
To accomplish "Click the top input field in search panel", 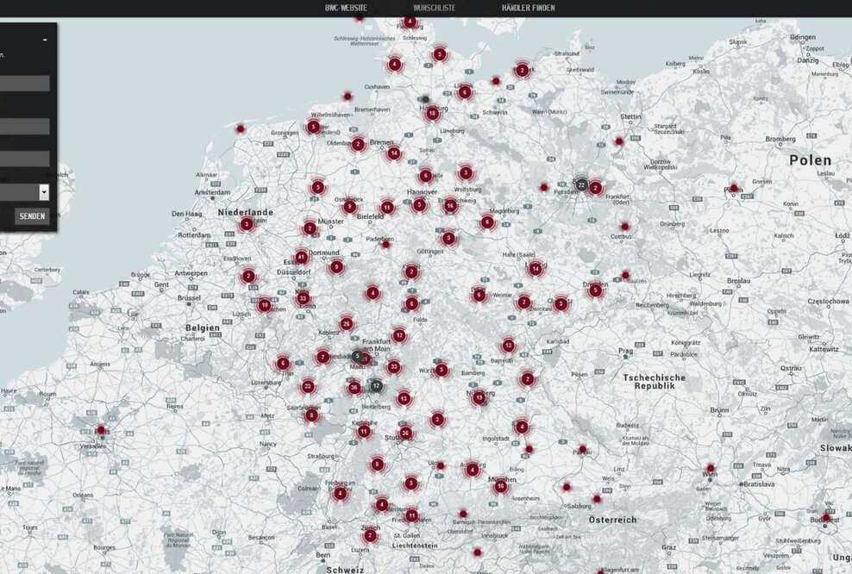I will [24, 84].
